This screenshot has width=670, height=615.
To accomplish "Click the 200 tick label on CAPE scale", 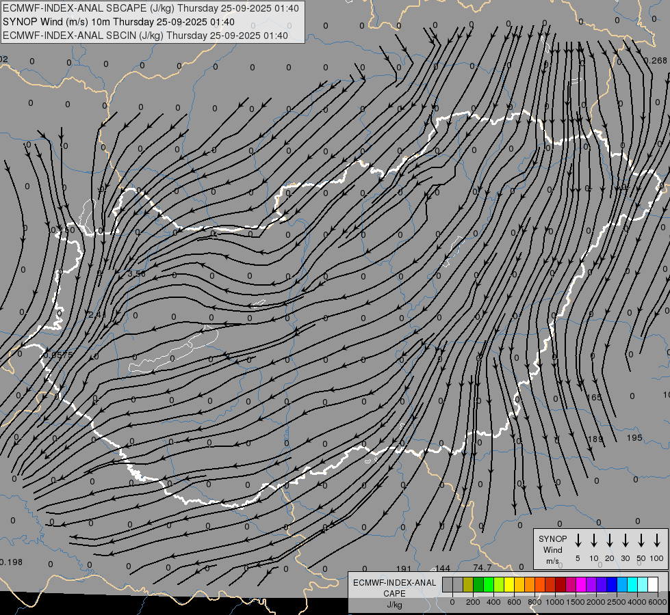I will 473,602.
